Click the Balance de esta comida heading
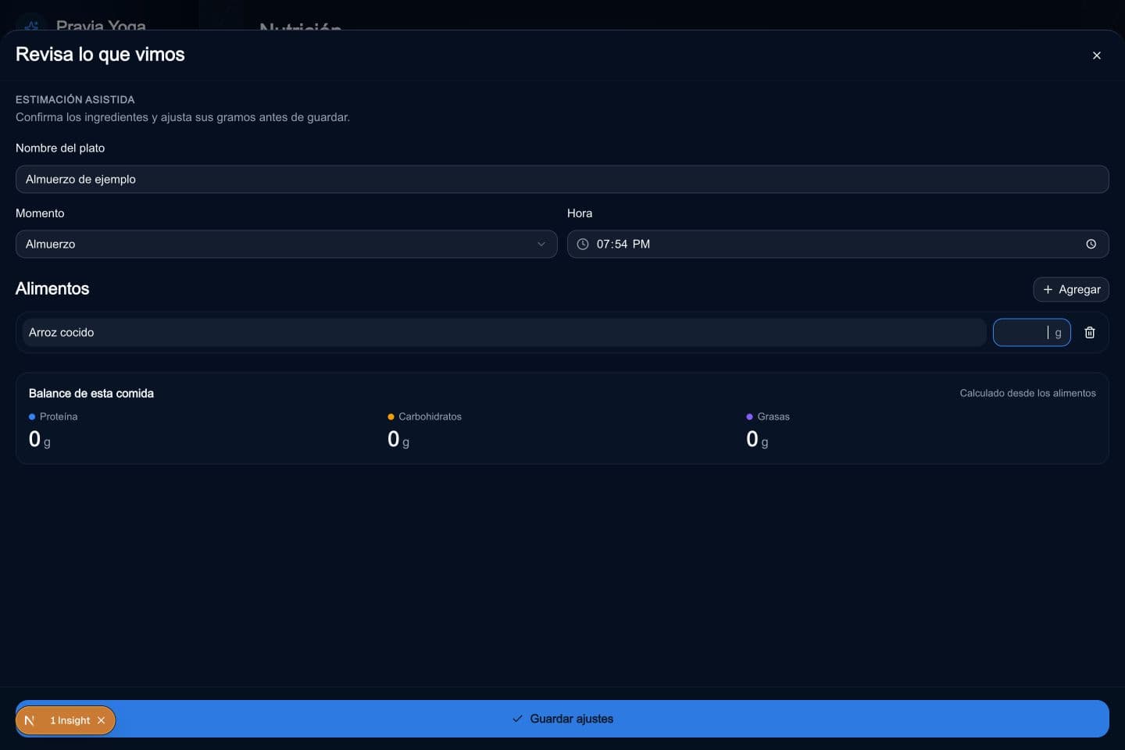The image size is (1125, 750). 91,394
